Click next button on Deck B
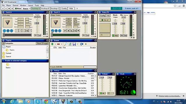The image size is (186, 104). click(60, 31)
